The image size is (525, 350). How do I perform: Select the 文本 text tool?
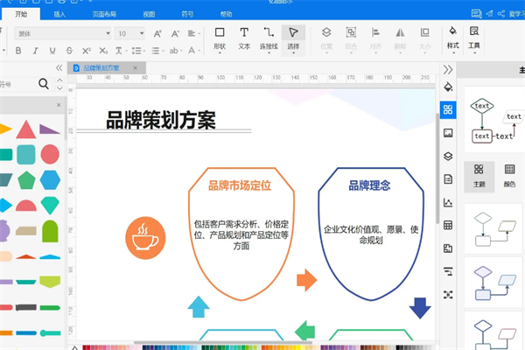244,39
